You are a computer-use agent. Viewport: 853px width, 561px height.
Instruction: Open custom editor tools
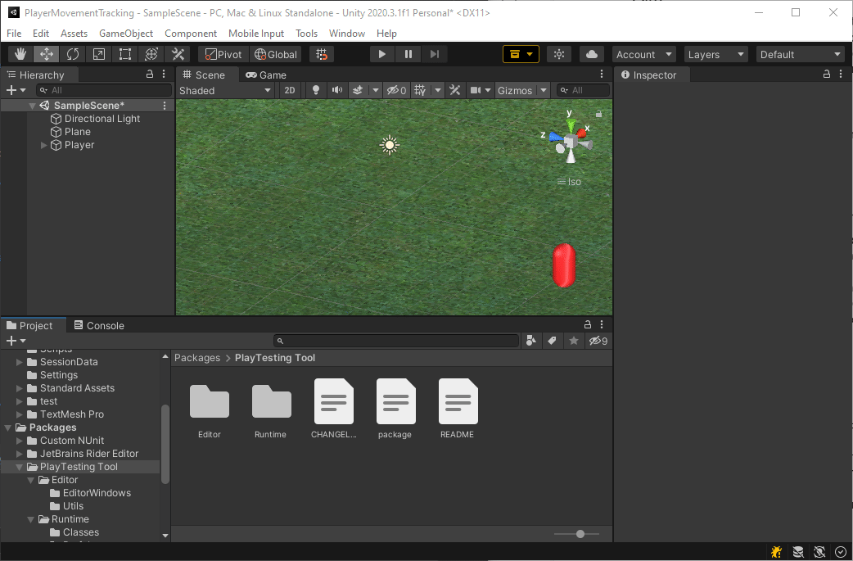click(178, 54)
